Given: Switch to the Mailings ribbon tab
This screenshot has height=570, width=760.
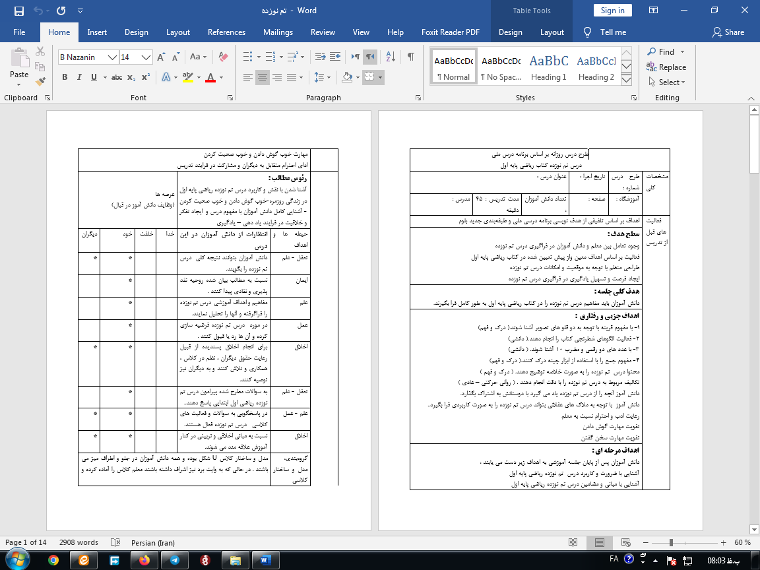Looking at the screenshot, I should (278, 32).
